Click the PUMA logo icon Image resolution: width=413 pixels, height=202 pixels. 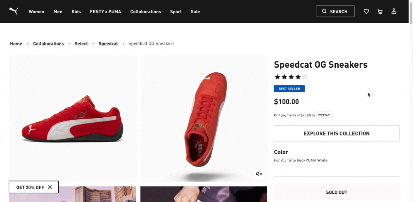[x=14, y=11]
